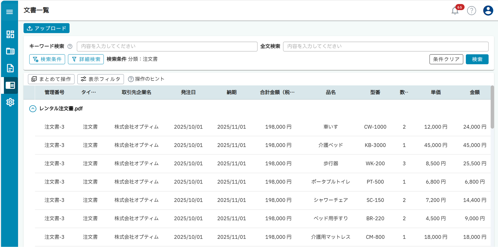Select the document icon in the sidebar
Viewport: 498px width, 247px height.
(10, 68)
